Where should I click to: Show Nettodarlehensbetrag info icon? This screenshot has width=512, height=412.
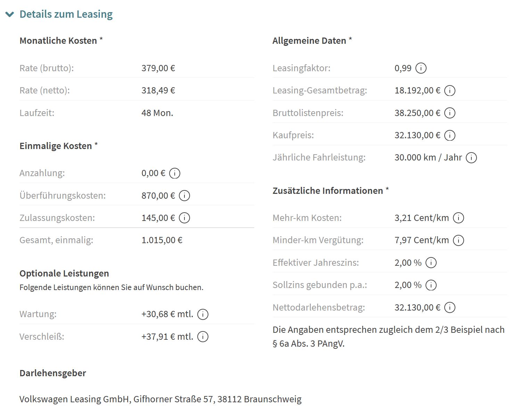coord(450,307)
